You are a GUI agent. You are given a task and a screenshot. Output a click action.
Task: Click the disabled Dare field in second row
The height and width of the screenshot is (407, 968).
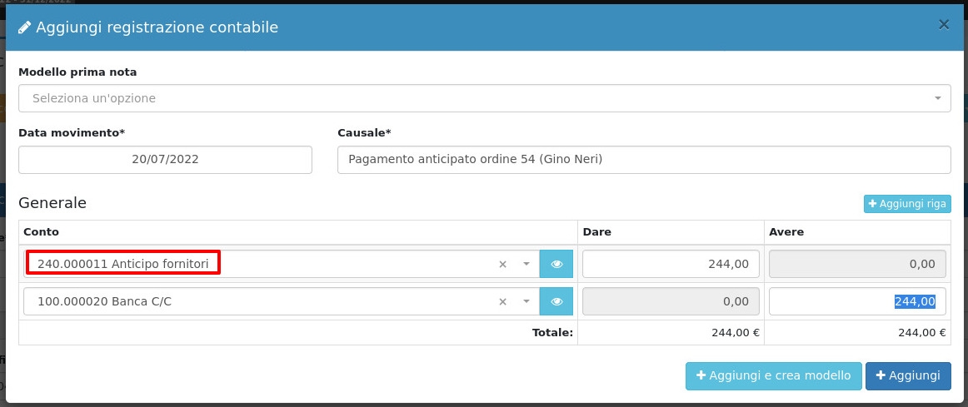click(x=671, y=301)
